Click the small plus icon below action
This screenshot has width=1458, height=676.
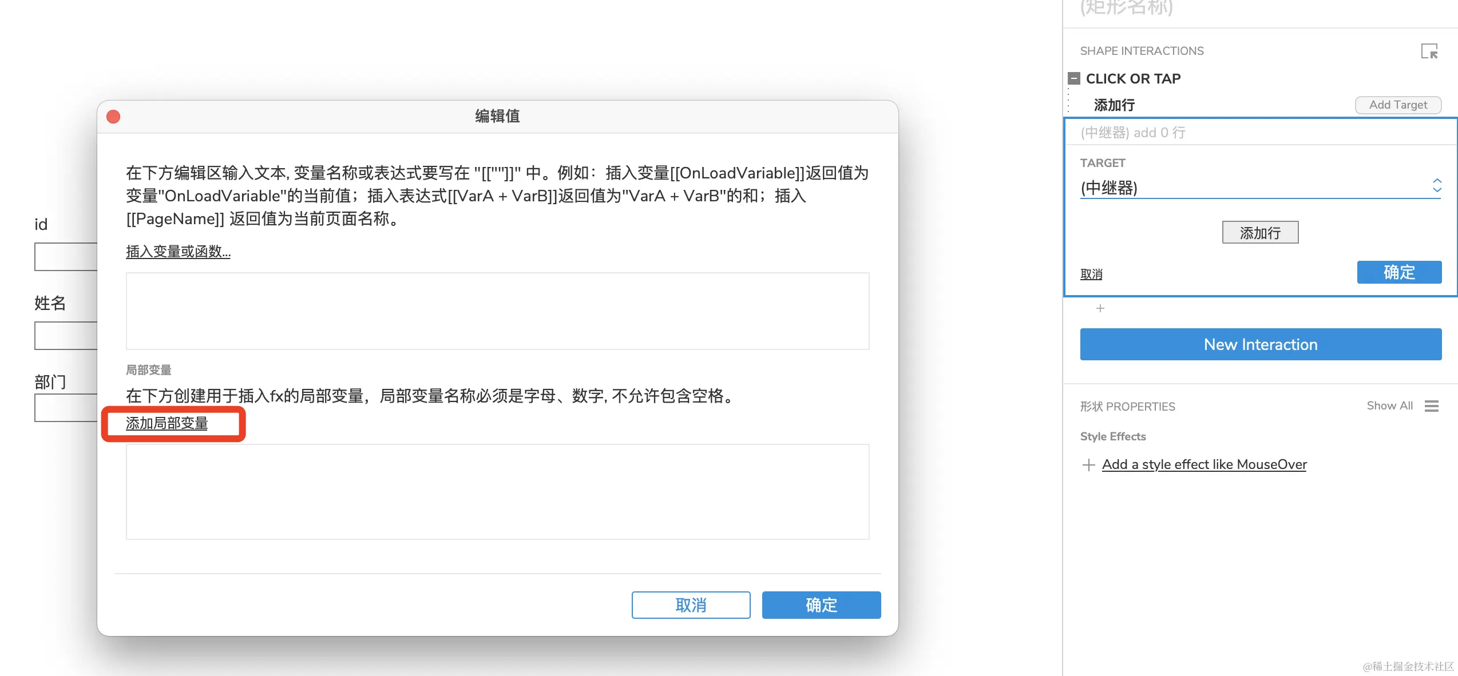click(x=1100, y=309)
